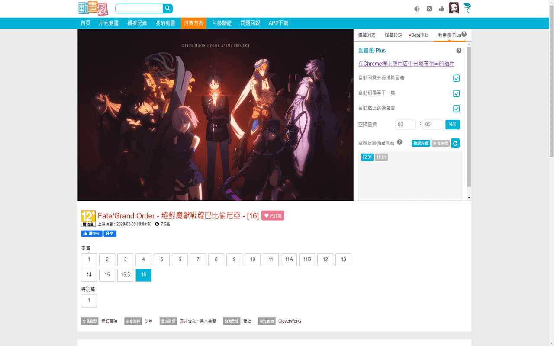Click the 空降座標 minutes input field
The image size is (554, 346).
(x=405, y=125)
